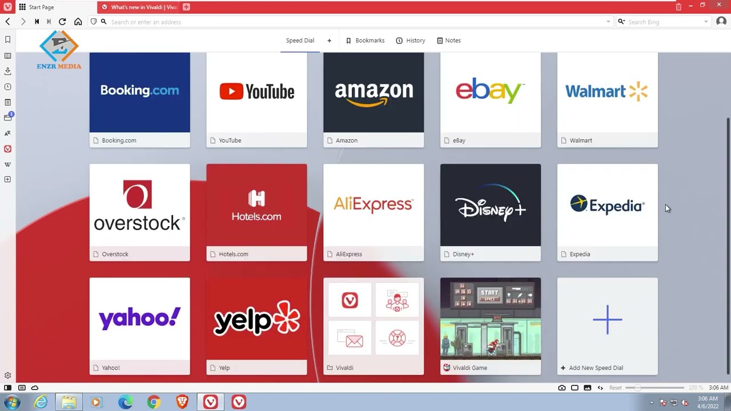Toggle the side panel visibility
This screenshot has width=731, height=411.
(7, 388)
